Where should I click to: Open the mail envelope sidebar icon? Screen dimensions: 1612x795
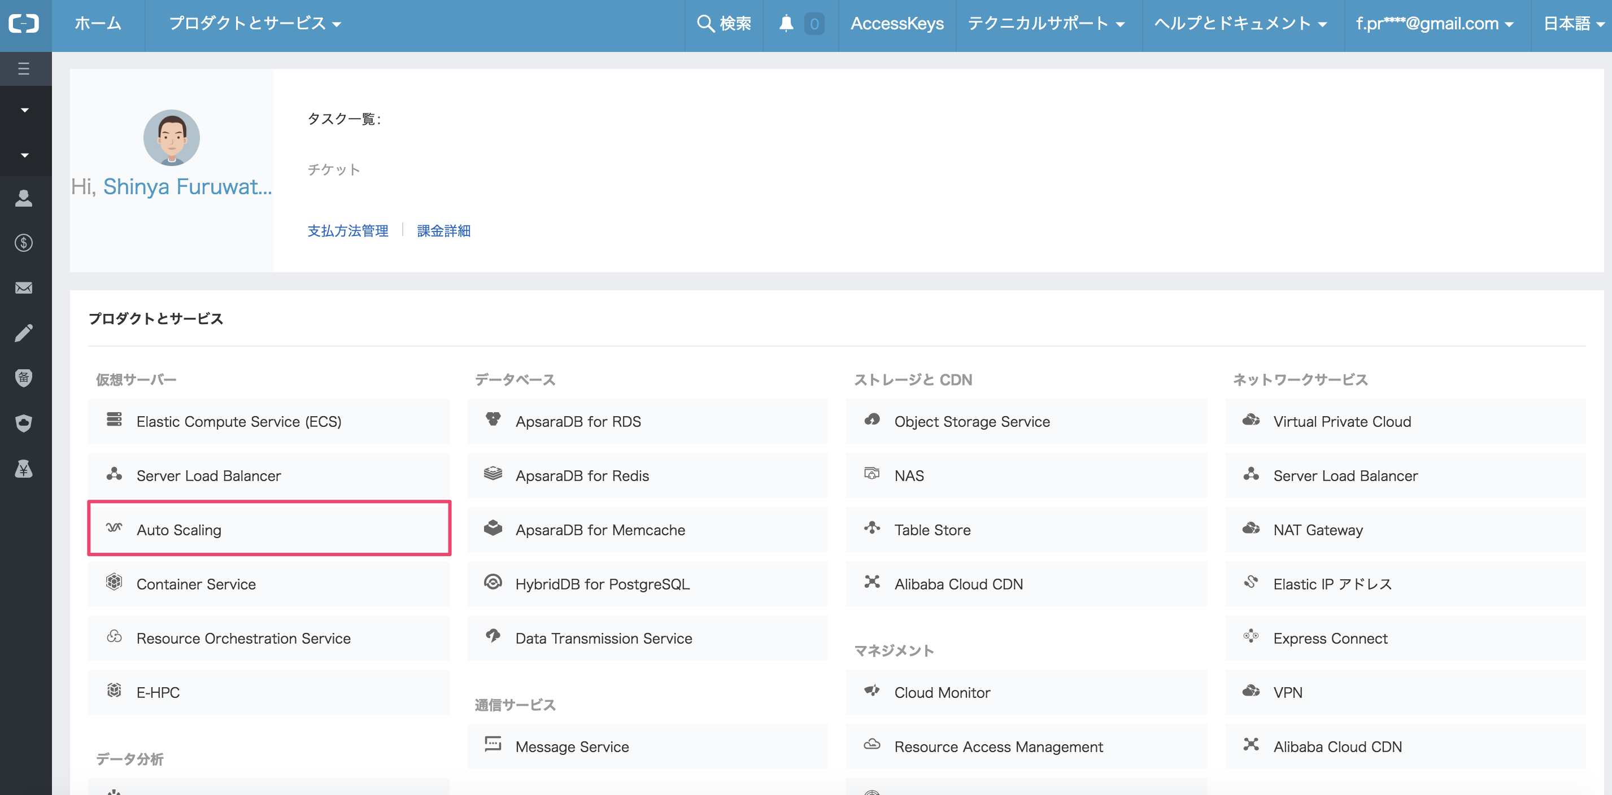24,288
